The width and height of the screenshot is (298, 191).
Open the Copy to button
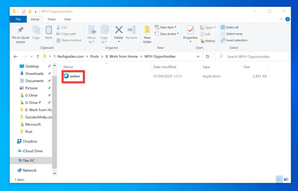pos(104,34)
